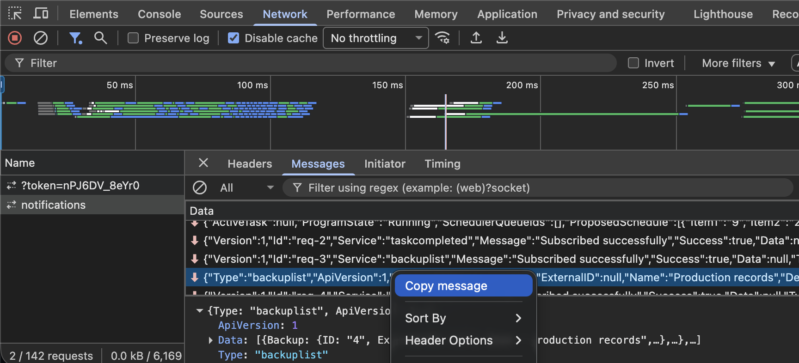
Task: Expand the More filters dropdown
Action: pos(738,63)
